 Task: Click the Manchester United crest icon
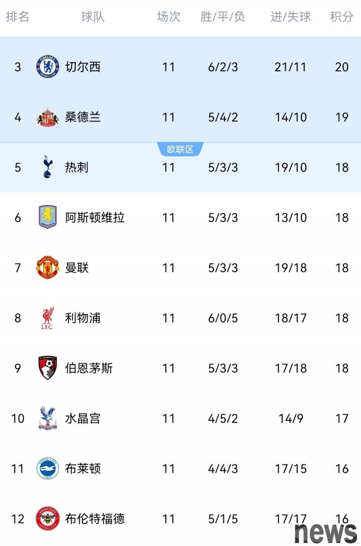pos(48,268)
